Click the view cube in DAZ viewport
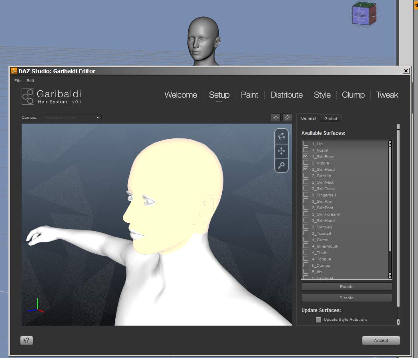The height and width of the screenshot is (358, 418). coord(364,14)
